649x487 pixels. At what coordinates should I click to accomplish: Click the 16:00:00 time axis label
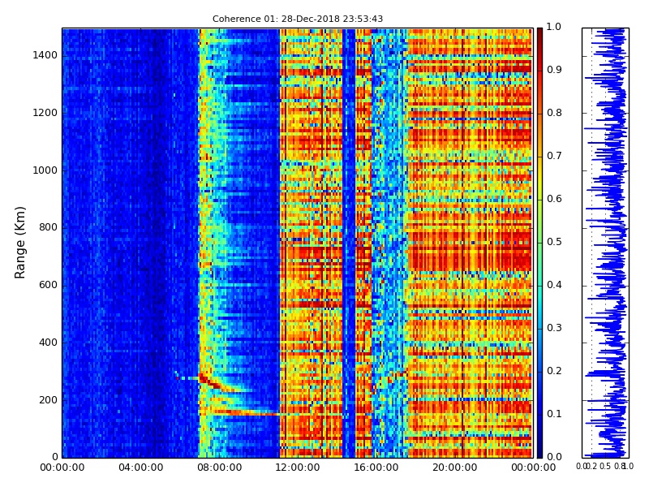[x=376, y=468]
